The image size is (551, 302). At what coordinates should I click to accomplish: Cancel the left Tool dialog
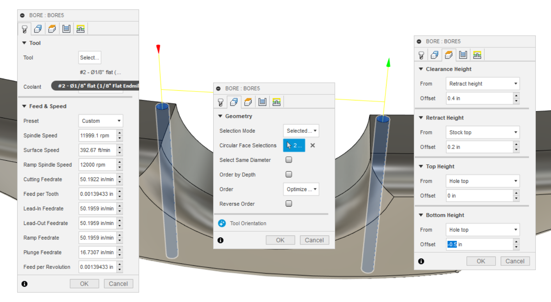point(118,284)
